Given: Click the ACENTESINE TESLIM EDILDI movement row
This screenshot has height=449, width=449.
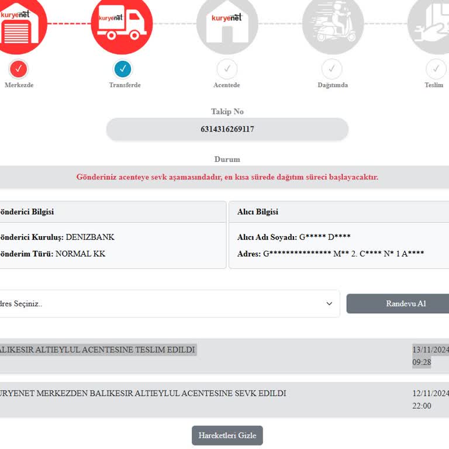Looking at the screenshot, I should [224, 356].
